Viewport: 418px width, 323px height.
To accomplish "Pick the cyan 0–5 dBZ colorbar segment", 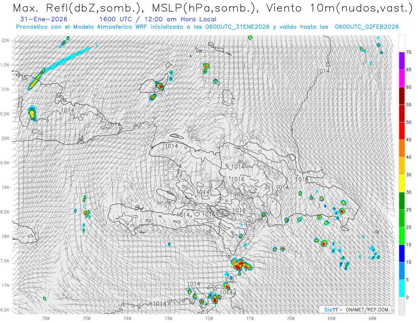I will point(402,288).
